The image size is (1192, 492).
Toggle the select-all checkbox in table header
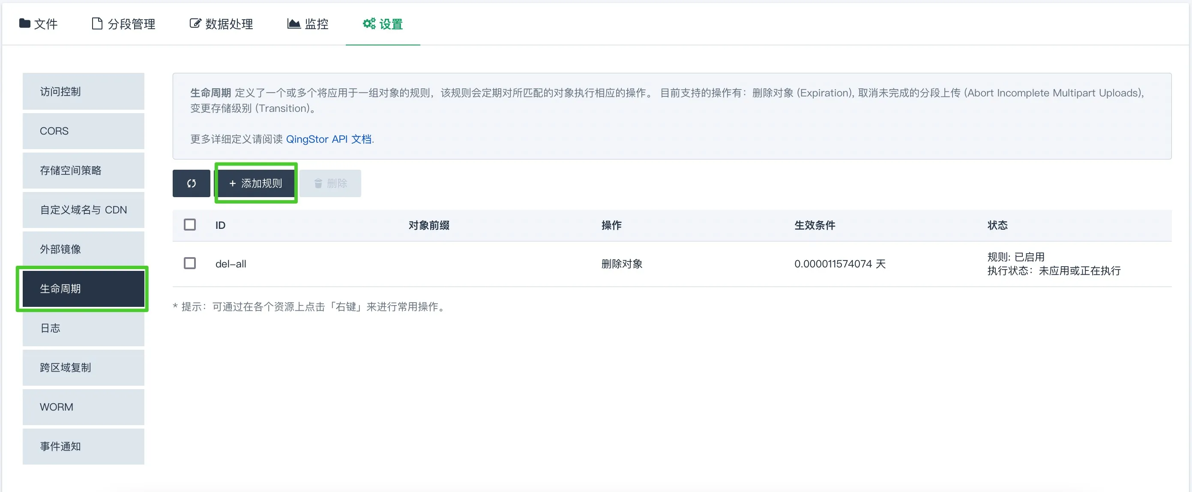pyautogui.click(x=190, y=225)
